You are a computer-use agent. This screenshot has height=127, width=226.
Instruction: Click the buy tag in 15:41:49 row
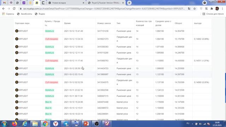49,31
